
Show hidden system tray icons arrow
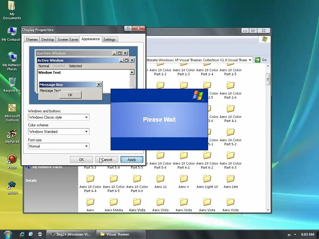(x=295, y=234)
